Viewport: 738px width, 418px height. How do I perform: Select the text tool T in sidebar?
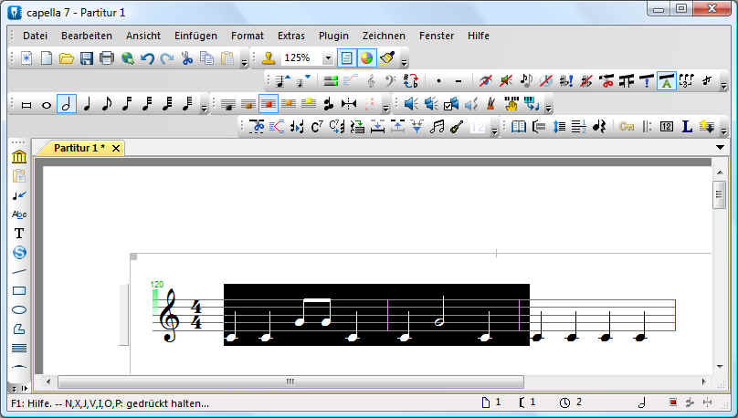pos(18,233)
